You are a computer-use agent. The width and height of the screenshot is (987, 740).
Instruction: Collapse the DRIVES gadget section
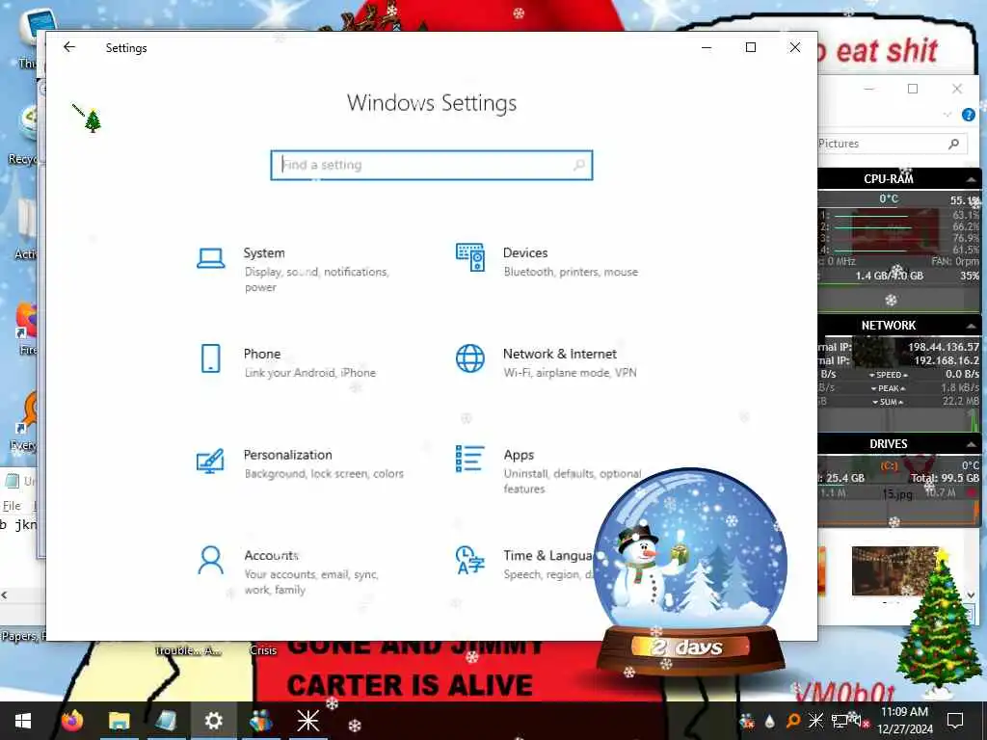click(972, 444)
